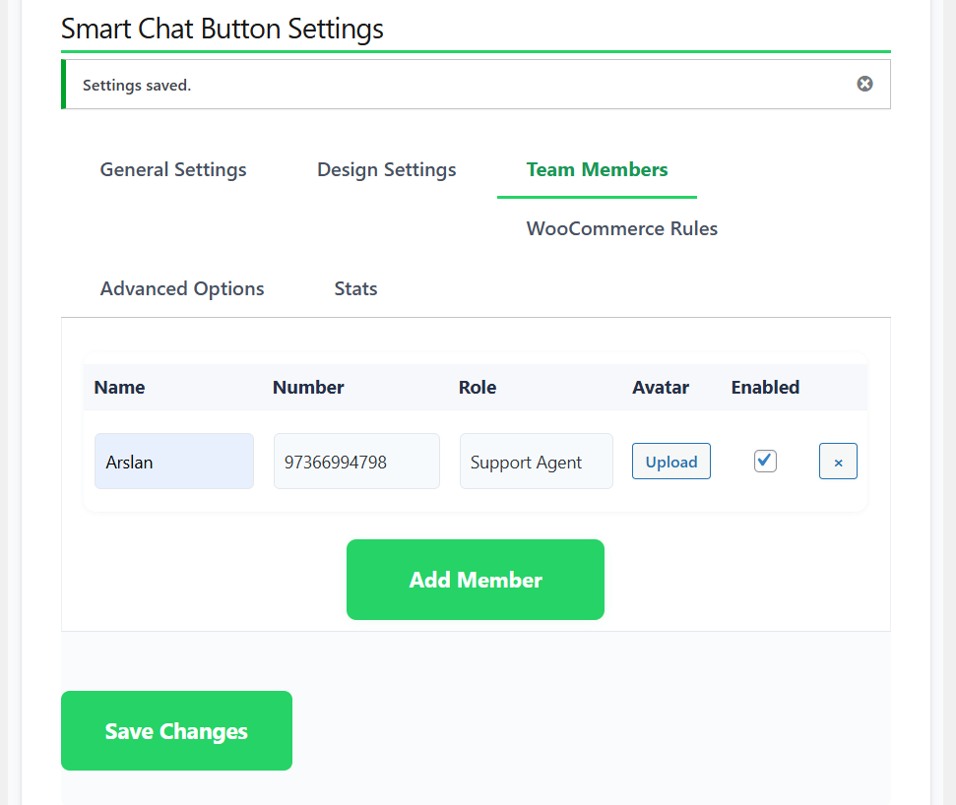This screenshot has height=805, width=956.
Task: Toggle the Enabled checkbox for Arslan
Action: (765, 461)
